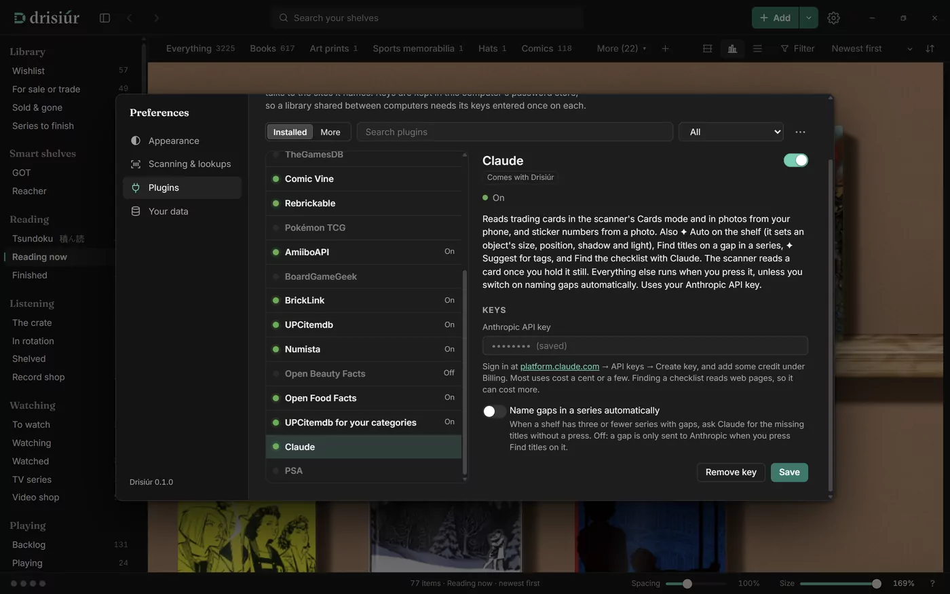Screen dimensions: 950x594
Task: Switch to the Books tab
Action: [x=271, y=48]
